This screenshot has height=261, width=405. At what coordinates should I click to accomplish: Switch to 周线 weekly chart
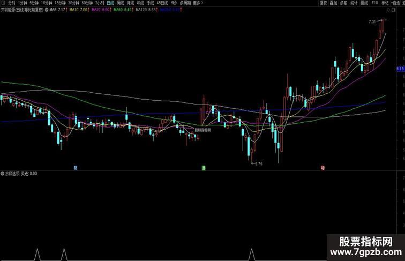click(x=121, y=3)
